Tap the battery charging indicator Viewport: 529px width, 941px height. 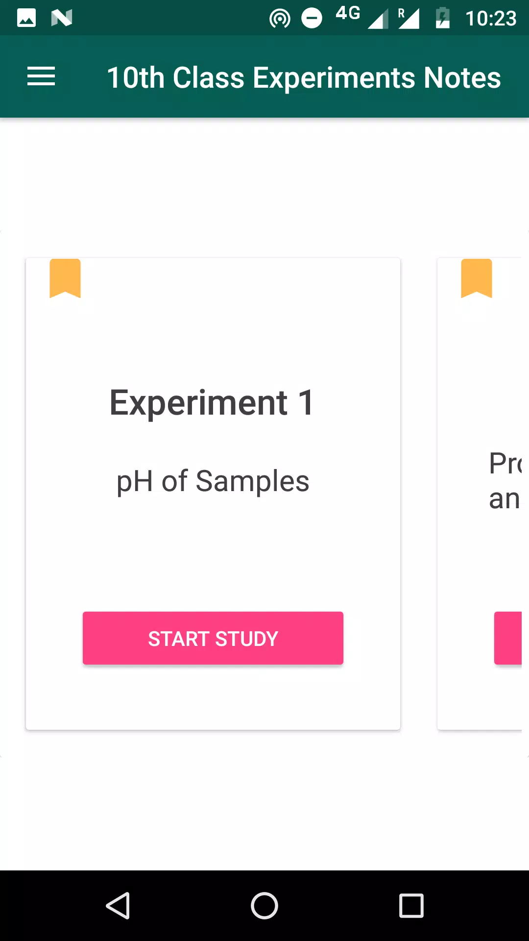point(443,18)
